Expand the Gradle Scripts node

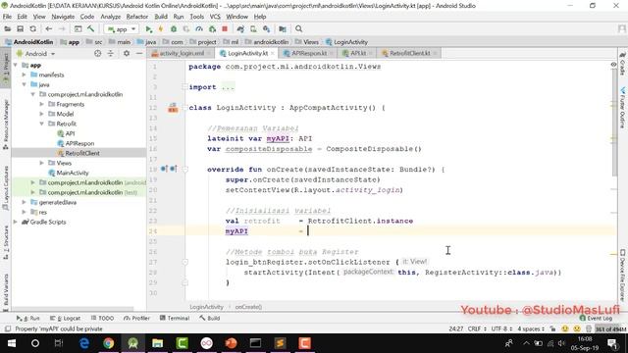point(16,222)
